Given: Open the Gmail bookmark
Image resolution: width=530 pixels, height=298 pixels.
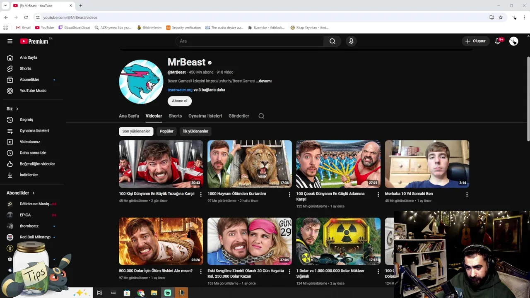Looking at the screenshot, I should click(23, 28).
